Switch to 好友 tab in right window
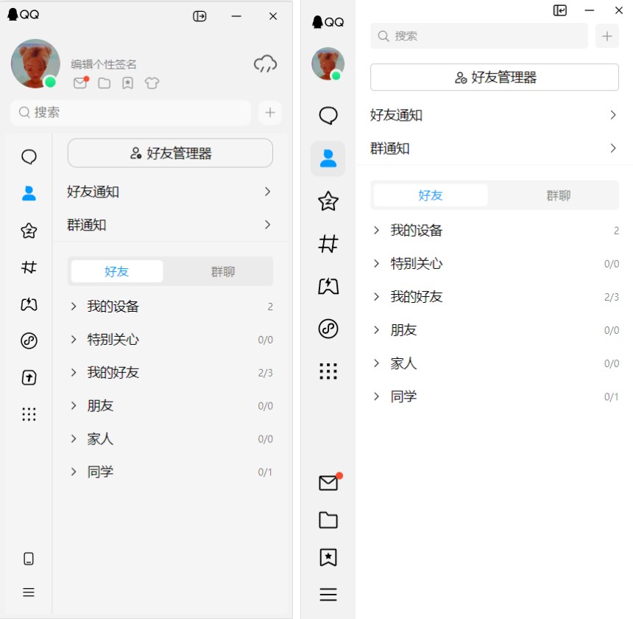Image resolution: width=633 pixels, height=619 pixels. pos(431,195)
